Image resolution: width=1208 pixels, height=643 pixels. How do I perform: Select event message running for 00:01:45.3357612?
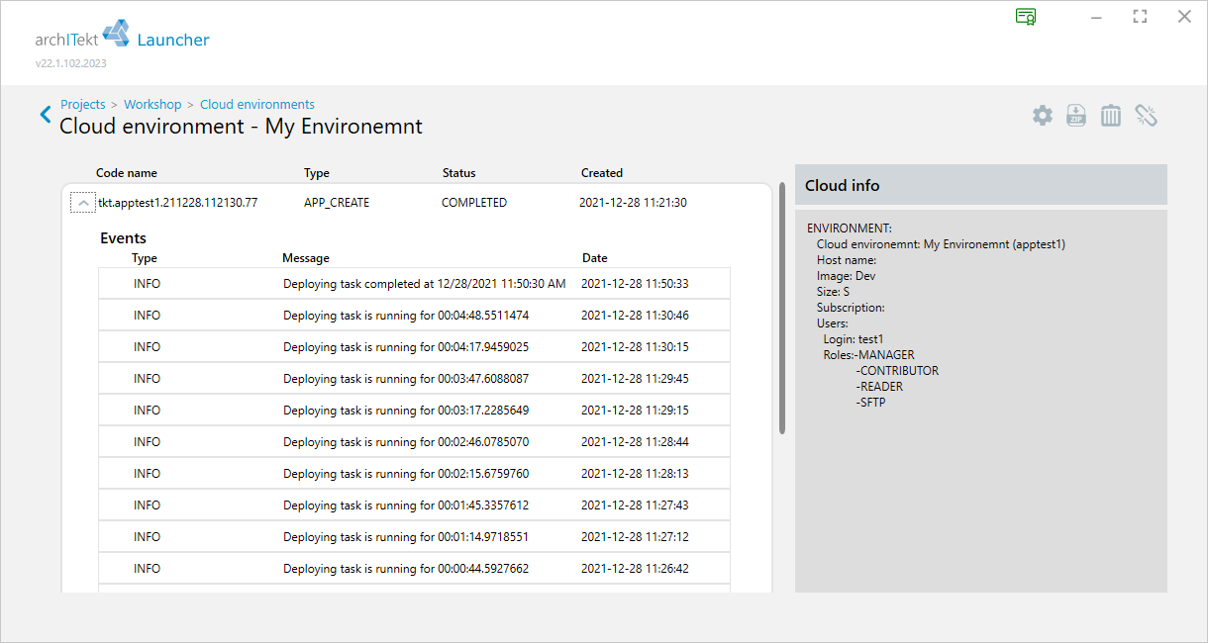406,505
